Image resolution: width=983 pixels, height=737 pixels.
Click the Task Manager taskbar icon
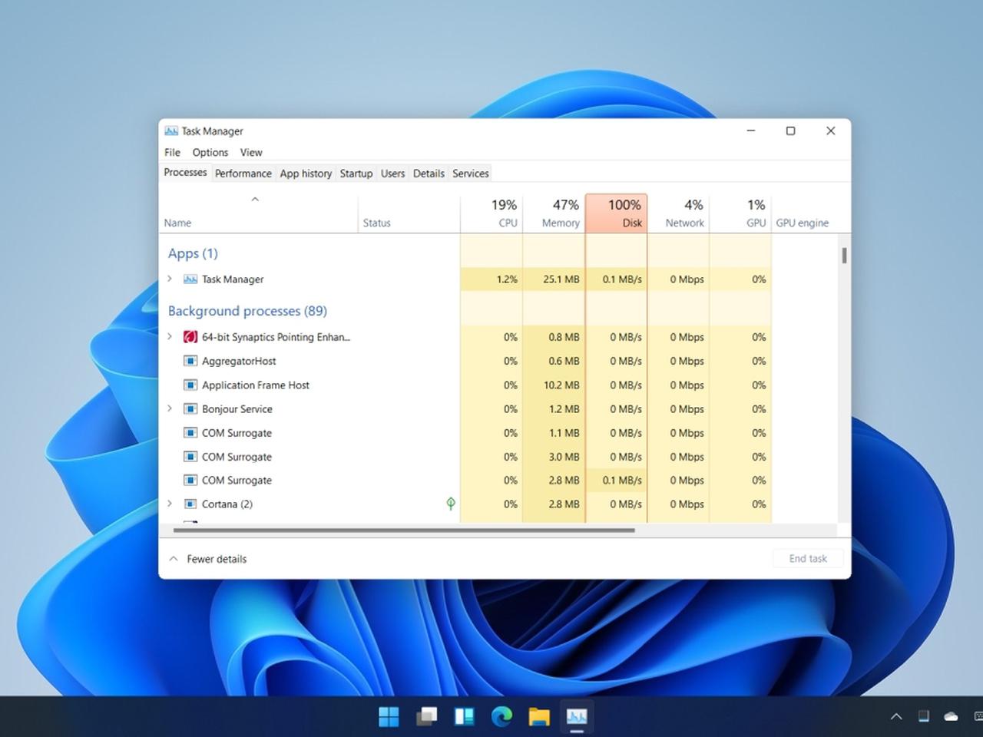pyautogui.click(x=577, y=716)
